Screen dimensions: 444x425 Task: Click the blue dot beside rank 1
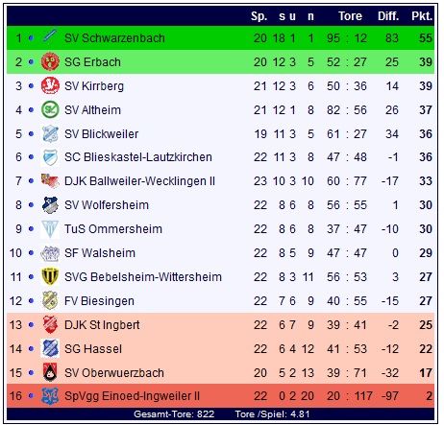pos(31,38)
